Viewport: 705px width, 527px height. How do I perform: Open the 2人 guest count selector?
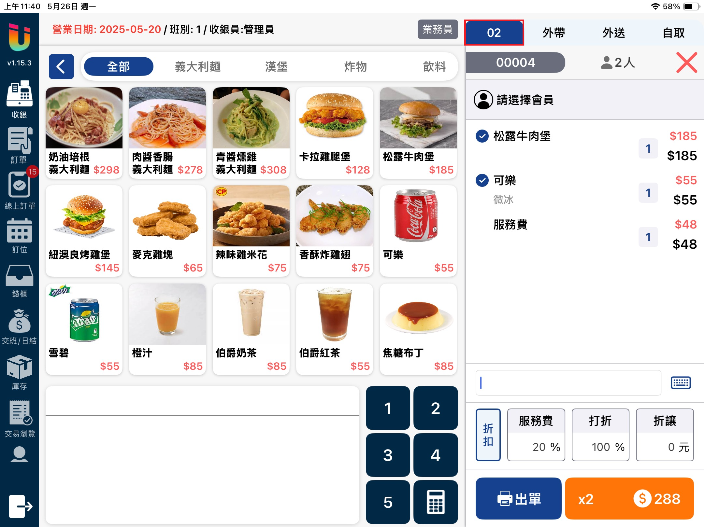coord(618,62)
